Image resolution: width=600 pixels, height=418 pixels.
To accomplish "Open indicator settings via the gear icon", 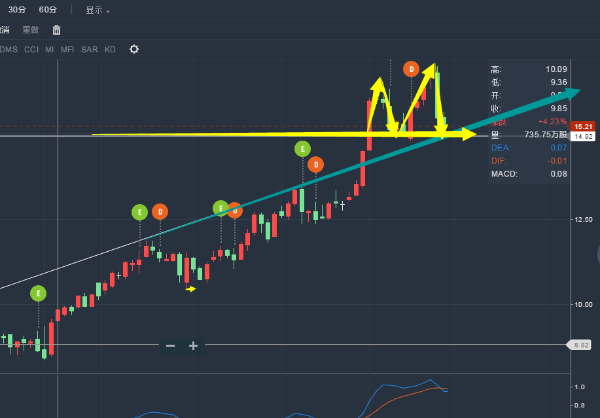I will (x=134, y=49).
